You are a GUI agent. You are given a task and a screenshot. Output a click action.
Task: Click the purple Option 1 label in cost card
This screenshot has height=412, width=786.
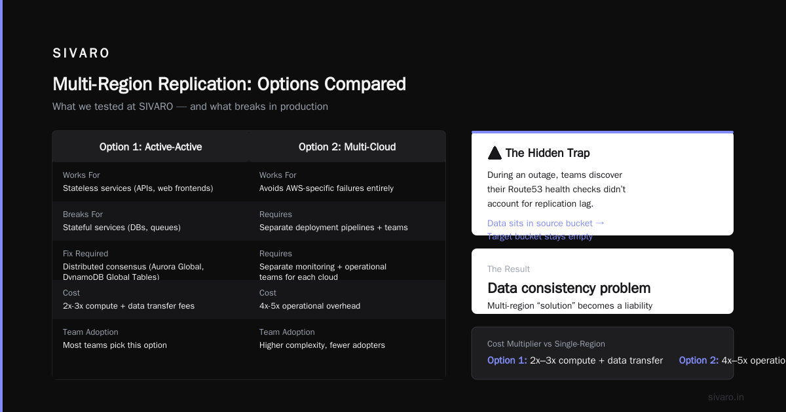click(x=507, y=360)
